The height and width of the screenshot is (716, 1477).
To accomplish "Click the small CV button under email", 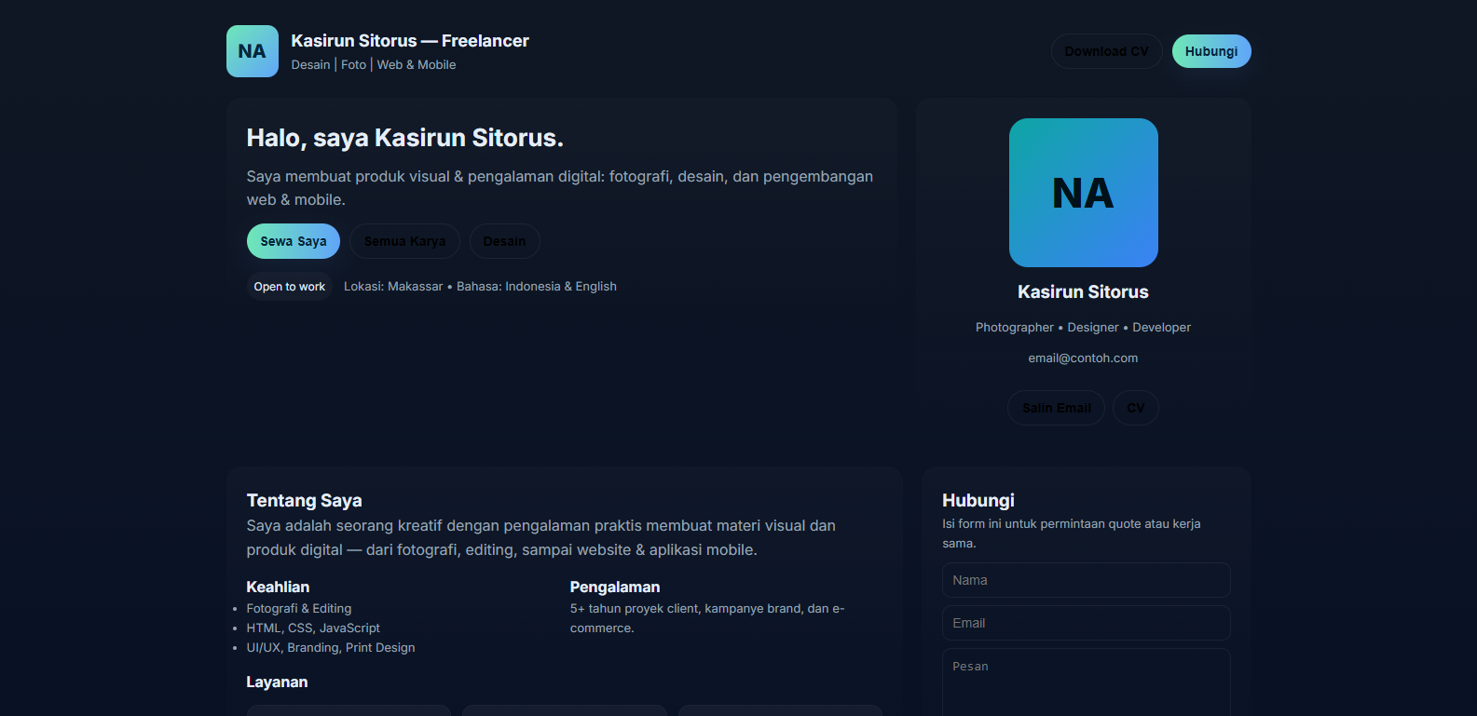I will click(x=1135, y=408).
